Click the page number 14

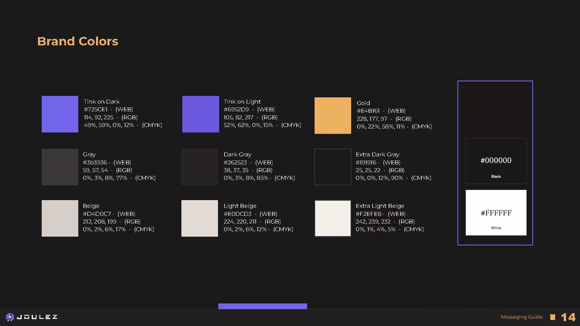coord(568,317)
